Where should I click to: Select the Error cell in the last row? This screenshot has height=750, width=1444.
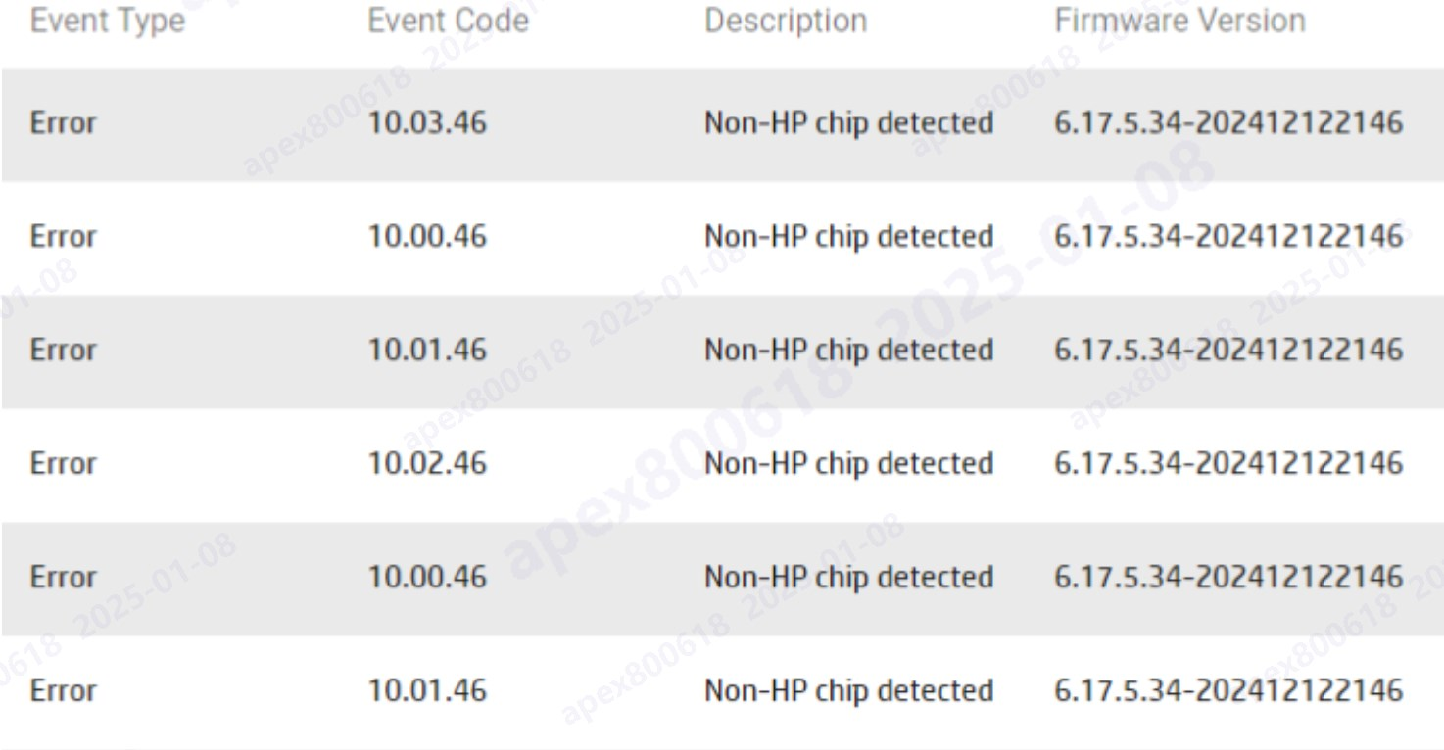(64, 690)
